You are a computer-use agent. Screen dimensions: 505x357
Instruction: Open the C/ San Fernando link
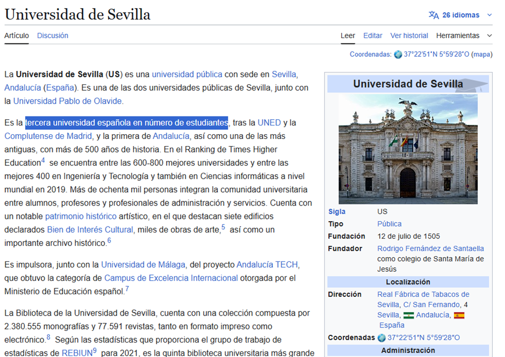pyautogui.click(x=431, y=304)
